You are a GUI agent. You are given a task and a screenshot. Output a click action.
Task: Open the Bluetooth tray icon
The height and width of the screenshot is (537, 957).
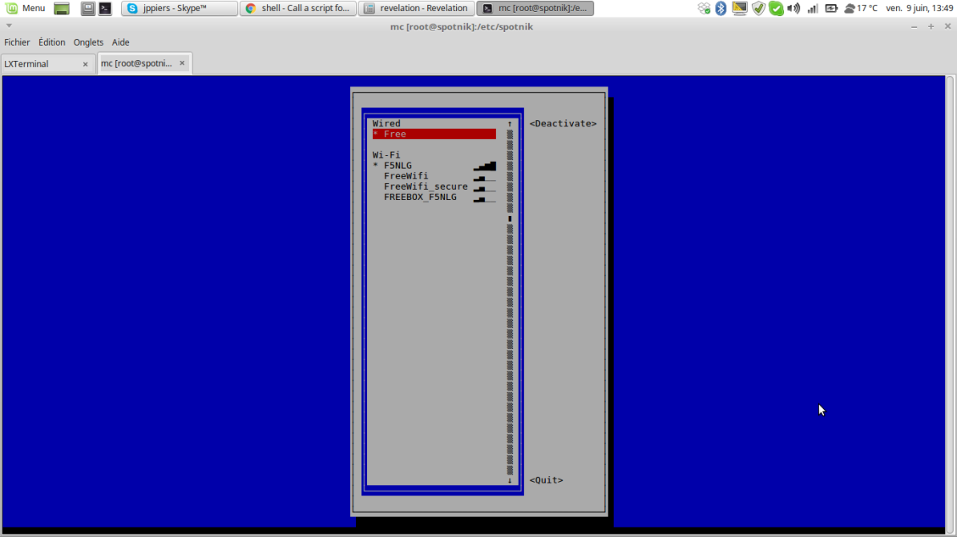721,8
